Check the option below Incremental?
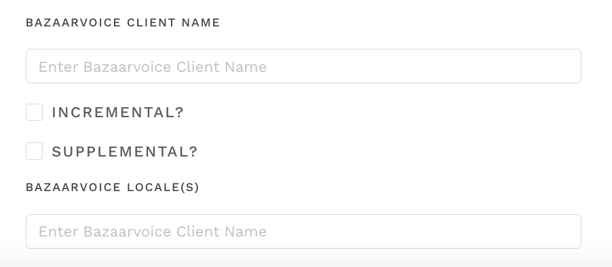This screenshot has height=267, width=612. [35, 151]
